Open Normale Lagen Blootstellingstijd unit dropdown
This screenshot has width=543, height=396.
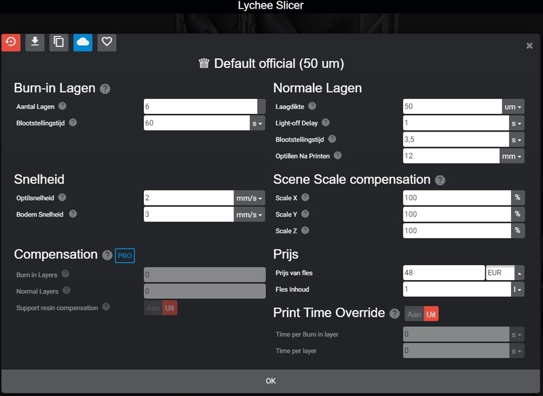pos(517,140)
